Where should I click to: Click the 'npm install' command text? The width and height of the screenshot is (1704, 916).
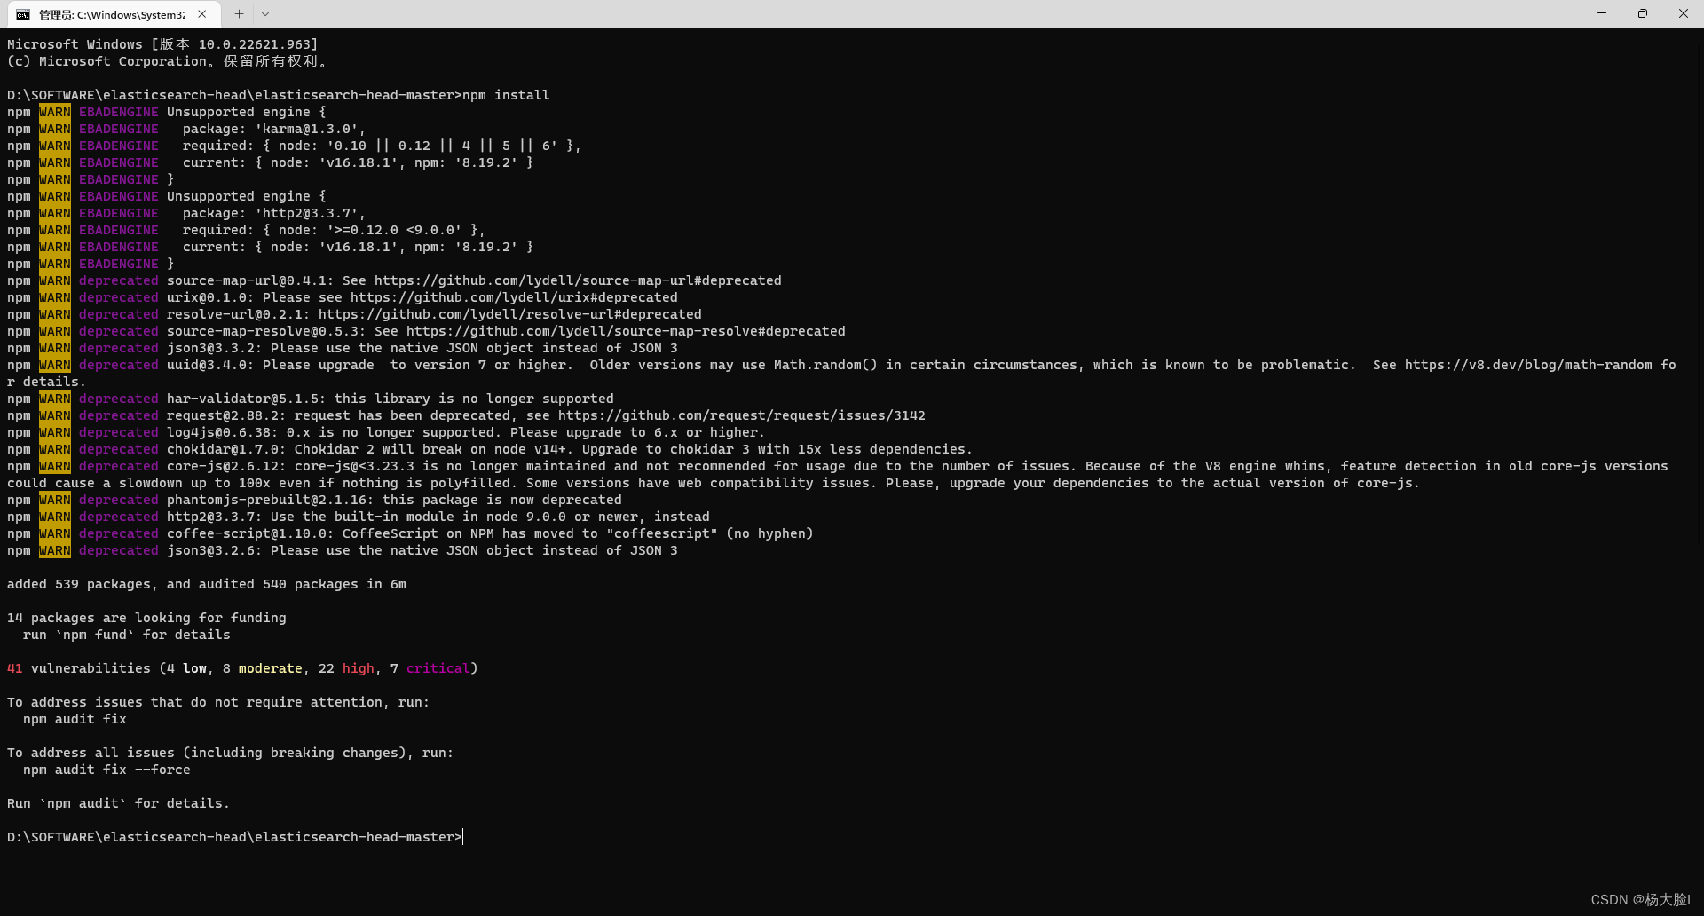[x=506, y=95]
